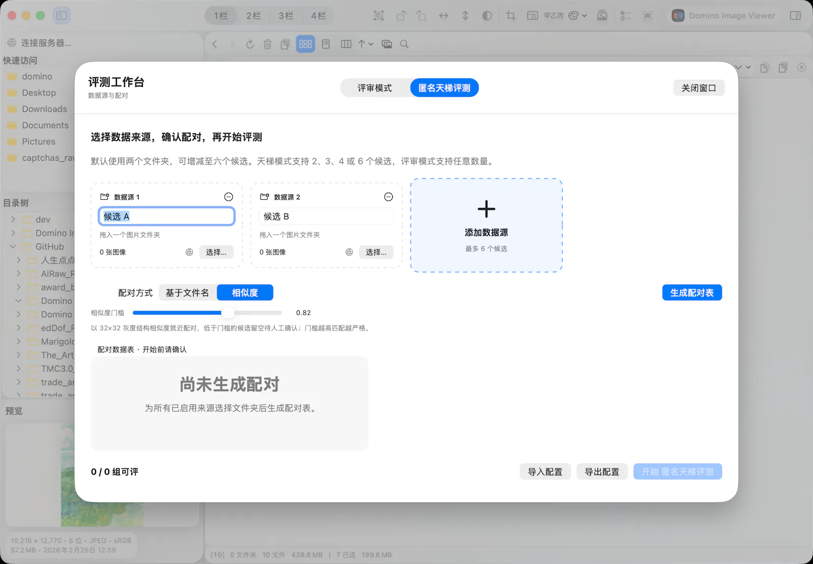Select the 4栏 column layout
Image resolution: width=813 pixels, height=564 pixels.
(x=319, y=16)
